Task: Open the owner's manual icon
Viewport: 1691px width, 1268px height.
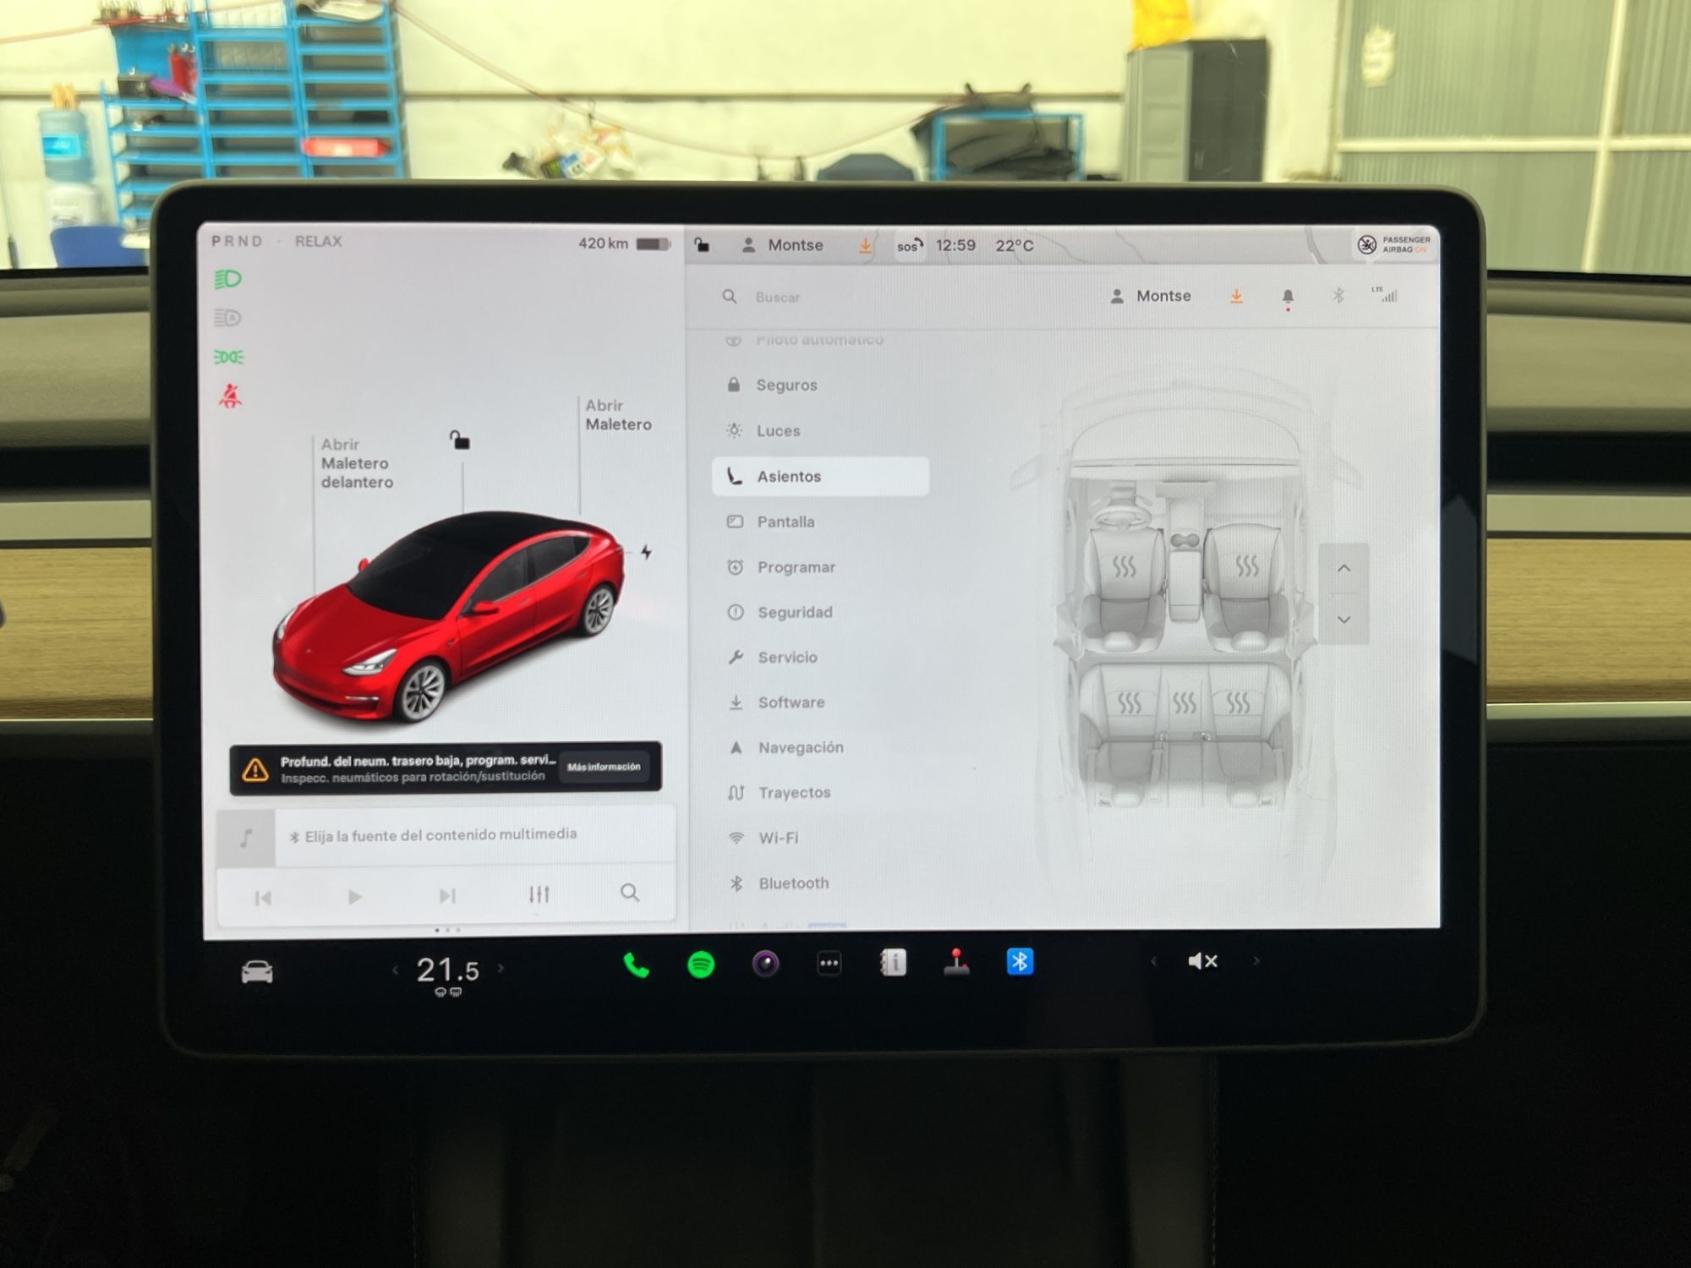Action: tap(893, 963)
